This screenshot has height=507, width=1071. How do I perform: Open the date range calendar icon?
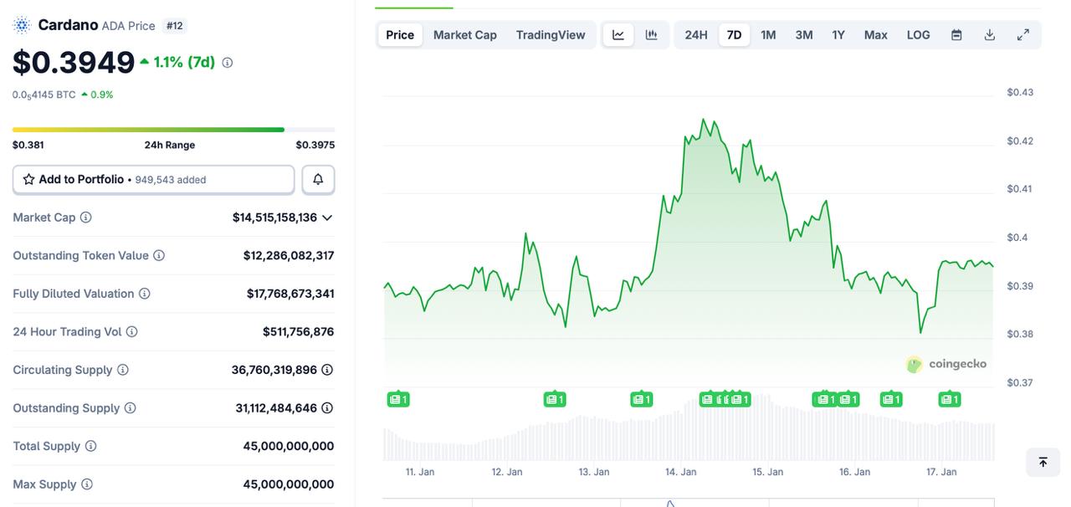956,34
